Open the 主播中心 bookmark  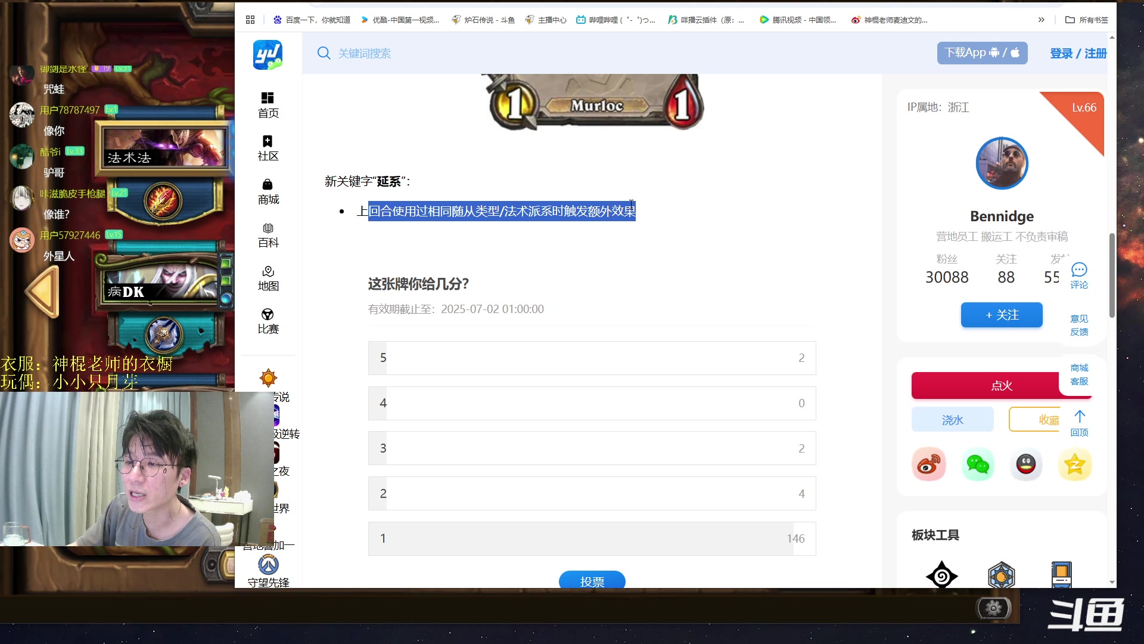coord(546,20)
